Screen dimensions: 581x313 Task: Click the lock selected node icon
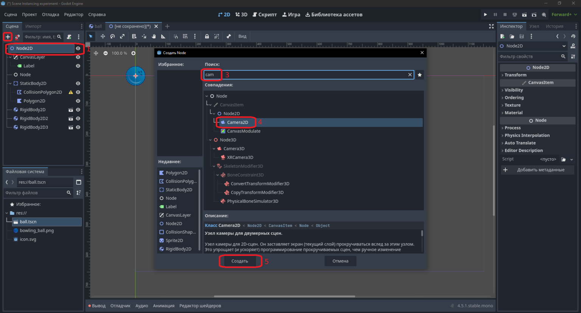pos(207,36)
